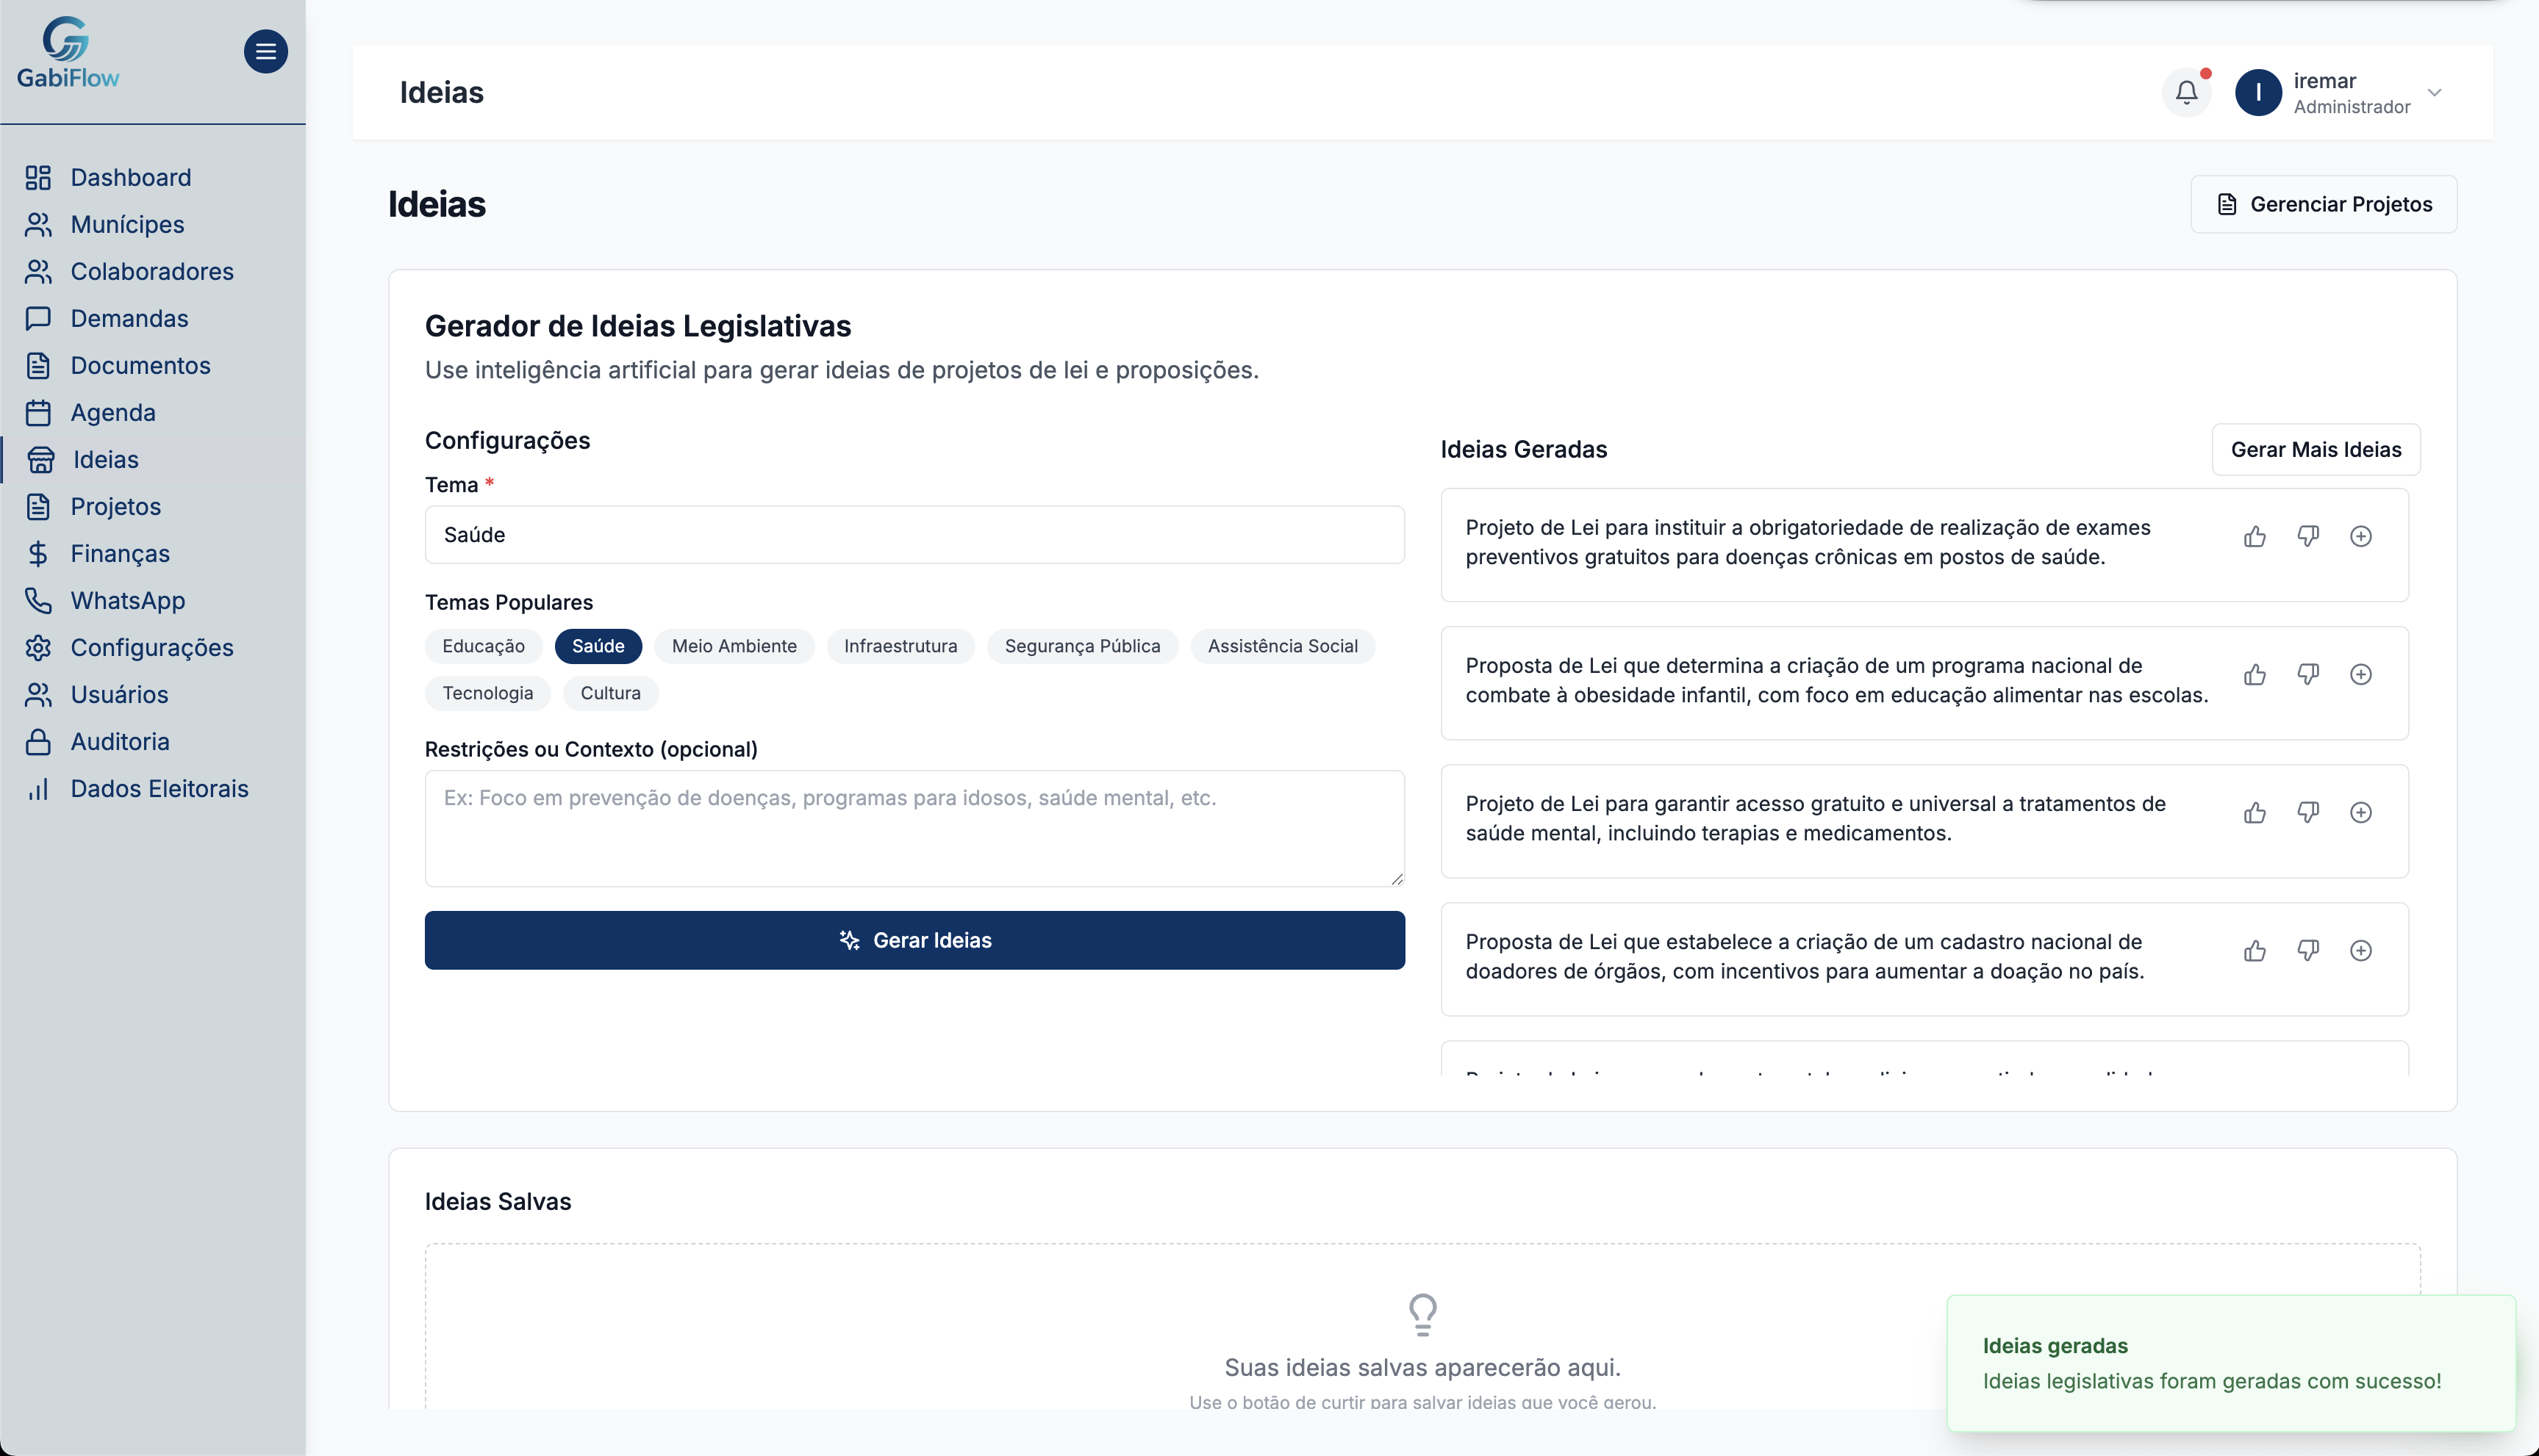Open the Auditoria section
The height and width of the screenshot is (1456, 2539).
click(121, 741)
